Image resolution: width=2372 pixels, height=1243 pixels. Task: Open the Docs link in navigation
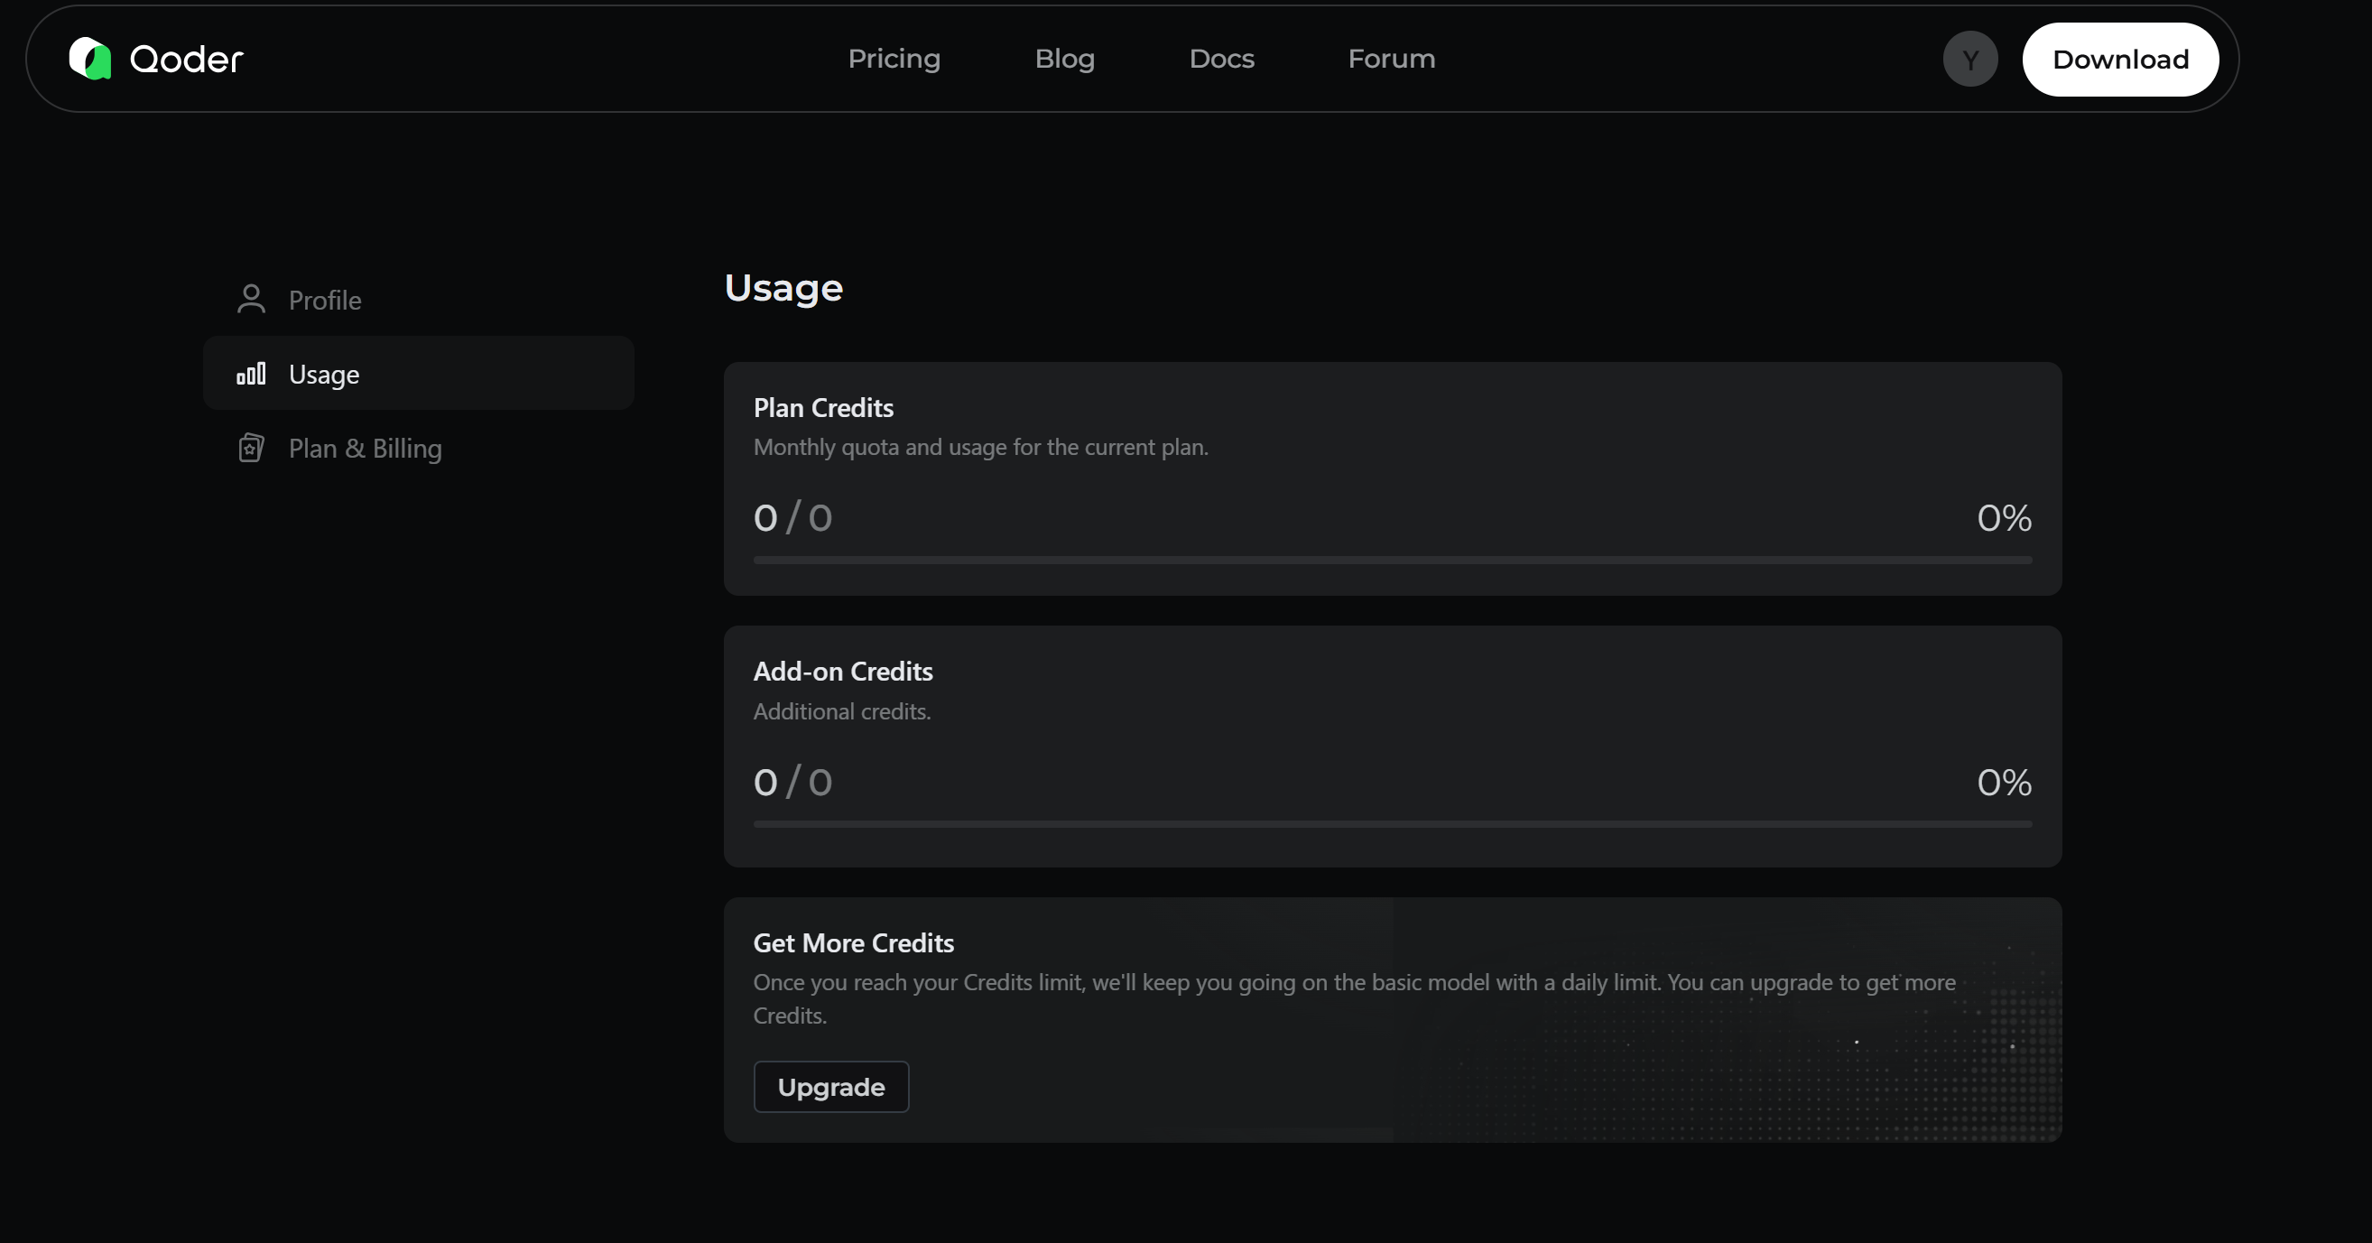(1221, 59)
